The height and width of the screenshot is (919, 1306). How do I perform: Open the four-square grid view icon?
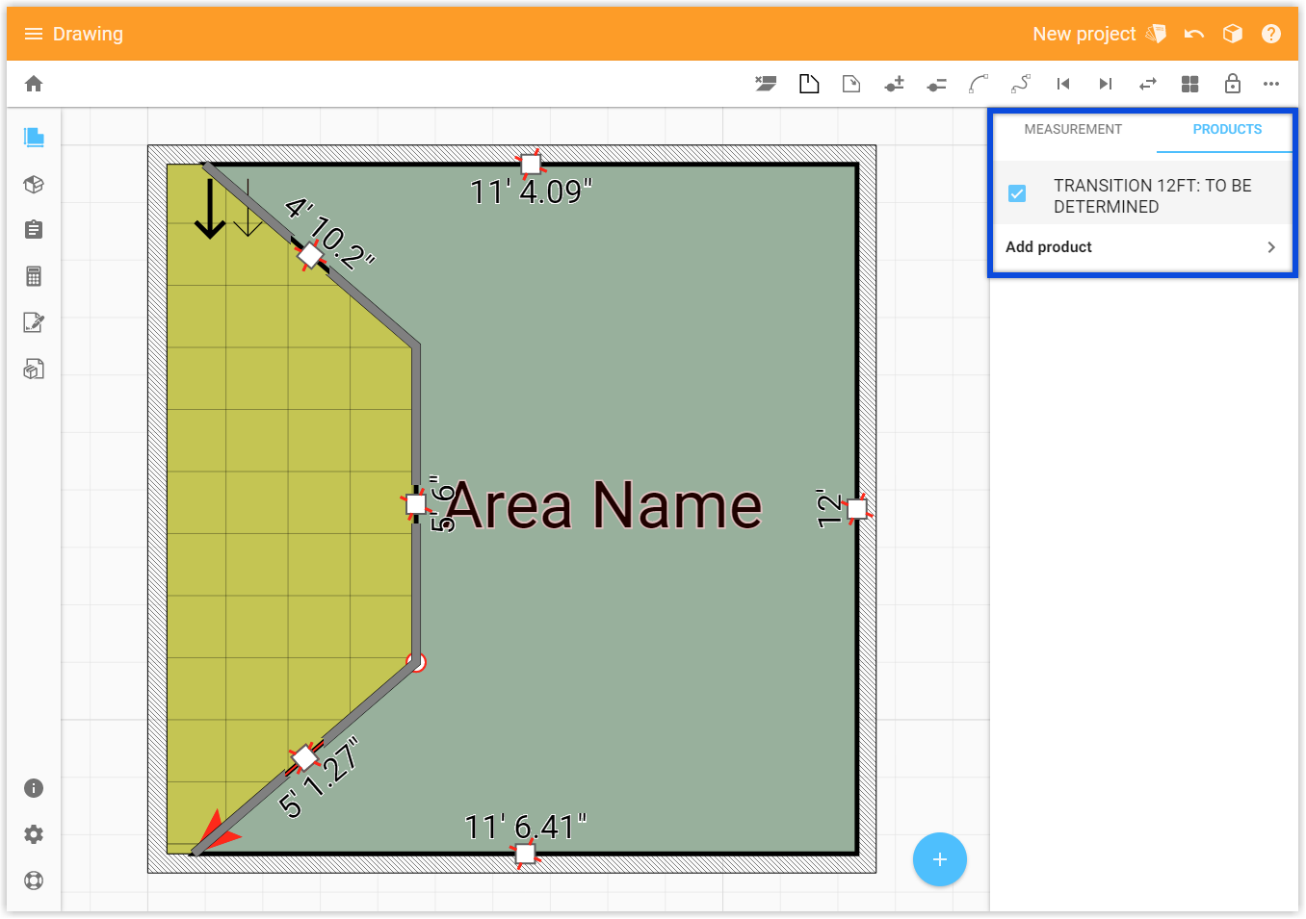1190,84
